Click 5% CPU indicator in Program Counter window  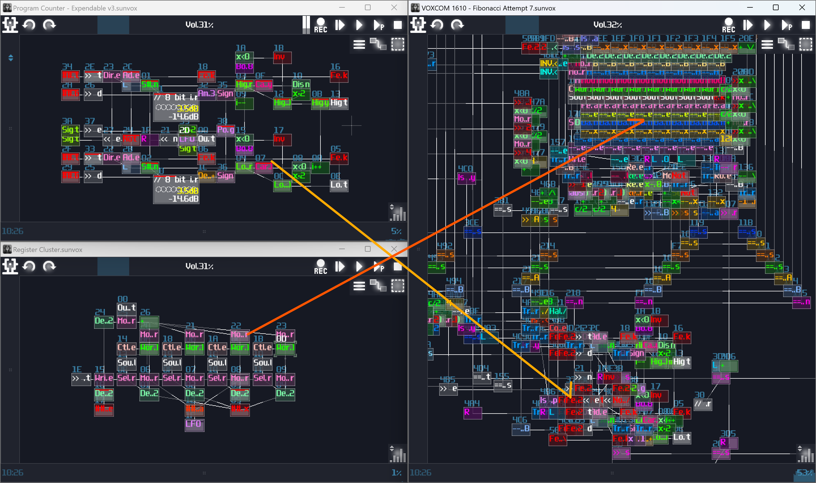click(x=396, y=231)
